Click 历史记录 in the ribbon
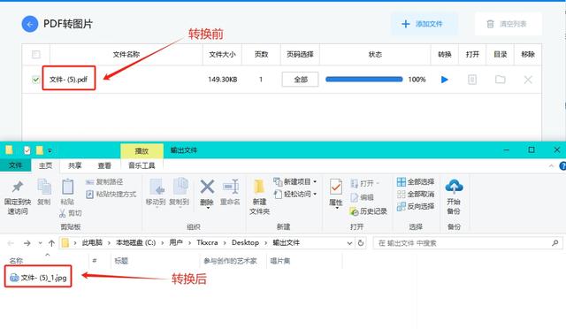566x329 pixels. [x=368, y=211]
